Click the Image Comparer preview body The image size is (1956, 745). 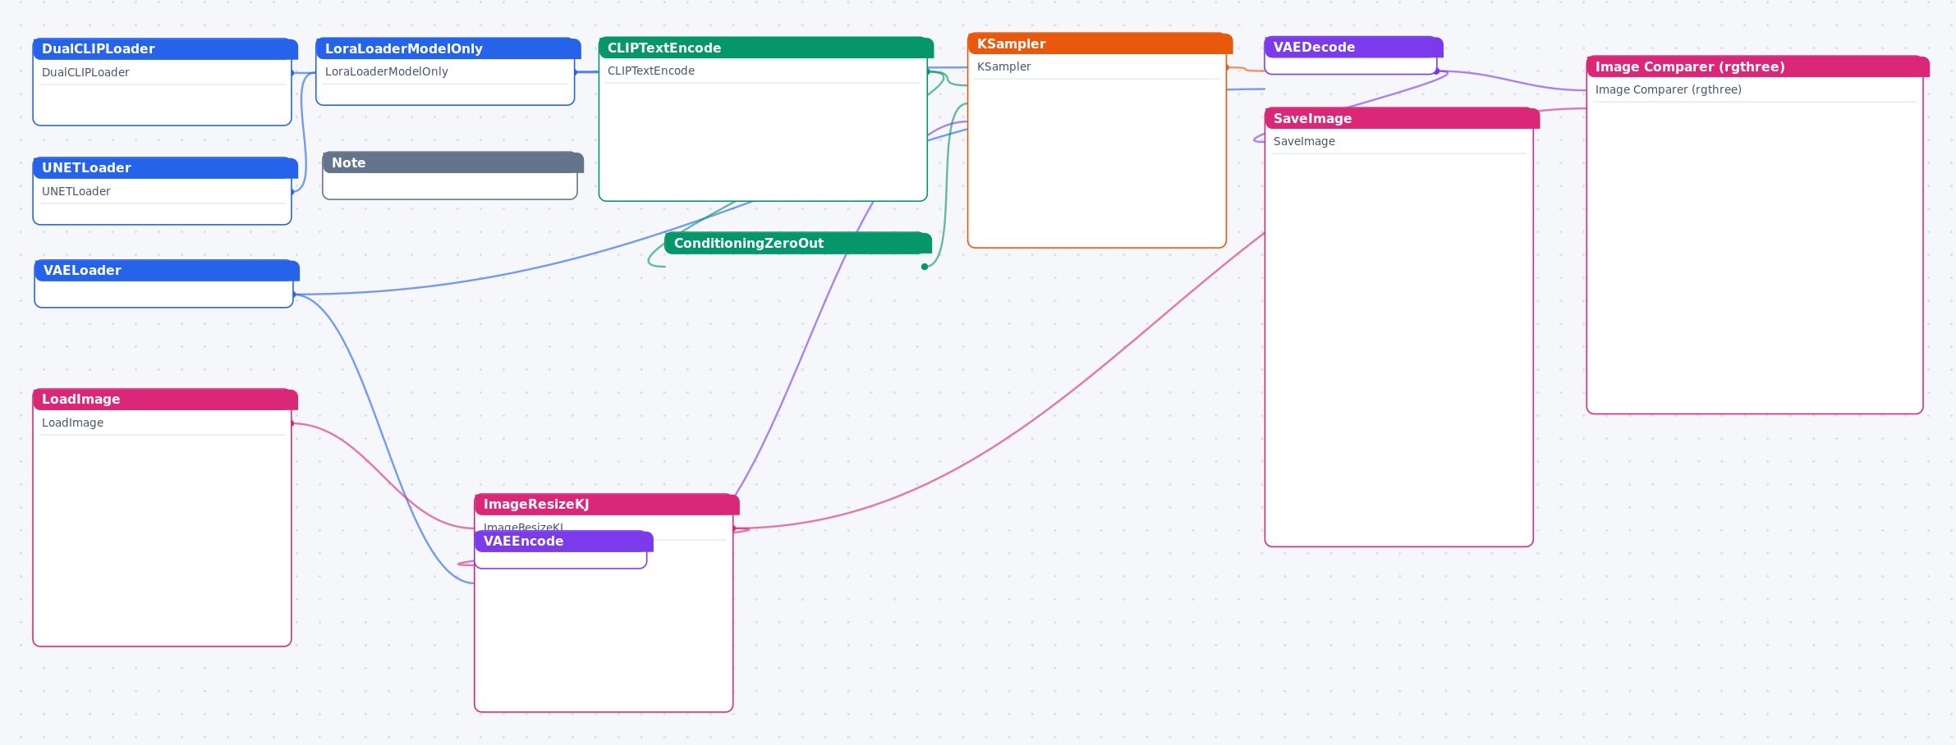[x=1755, y=257]
